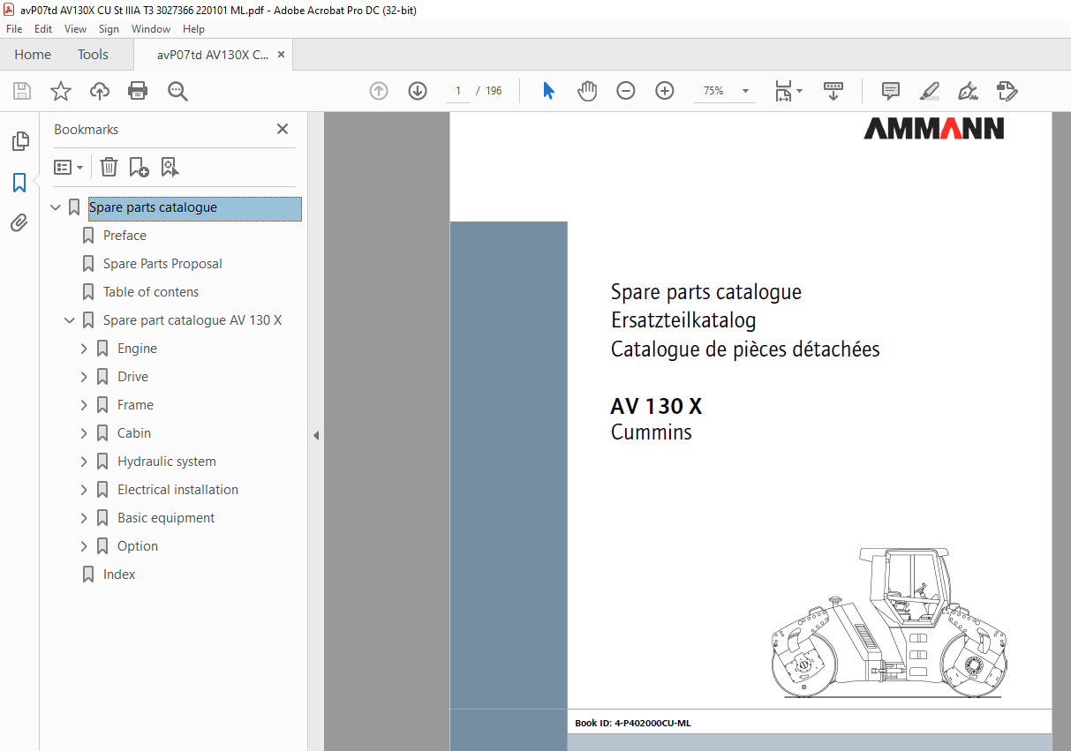Select the Highlight text tool
Viewport: 1071px width, 751px height.
tap(930, 91)
